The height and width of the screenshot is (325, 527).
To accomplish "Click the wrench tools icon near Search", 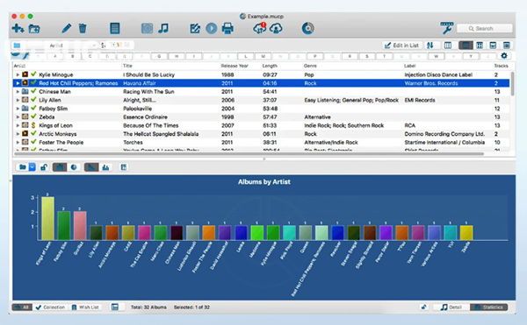I will 447,28.
